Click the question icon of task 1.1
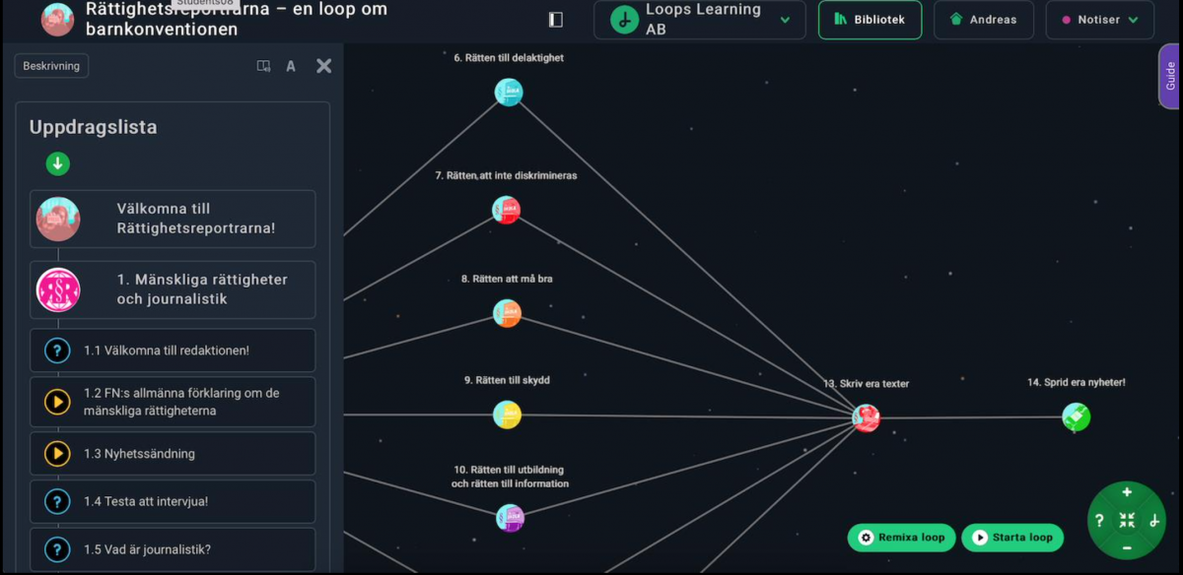The height and width of the screenshot is (575, 1183). (x=57, y=351)
